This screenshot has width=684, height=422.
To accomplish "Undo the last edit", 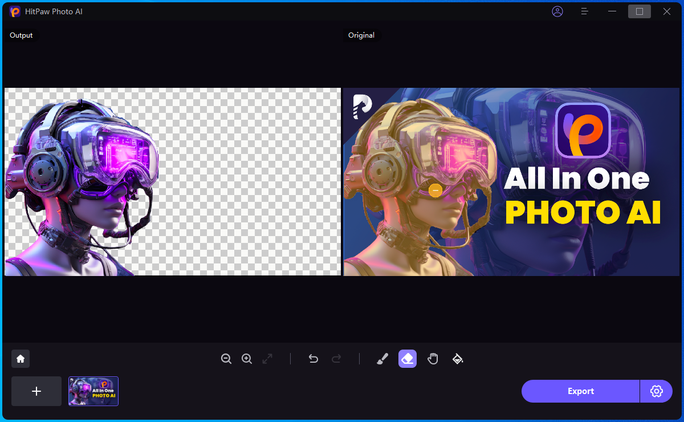I will tap(313, 359).
